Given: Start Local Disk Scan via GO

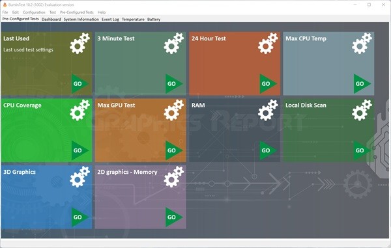Looking at the screenshot, I should pyautogui.click(x=362, y=150).
